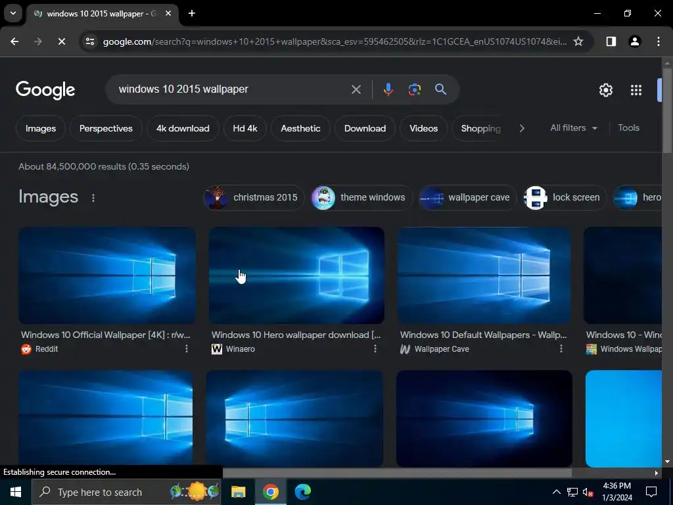Screen dimensions: 673x505
Task: Select the hero image suggestion
Action: click(638, 197)
